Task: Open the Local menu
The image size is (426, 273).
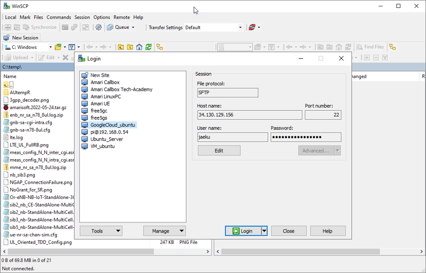Action: (11, 18)
